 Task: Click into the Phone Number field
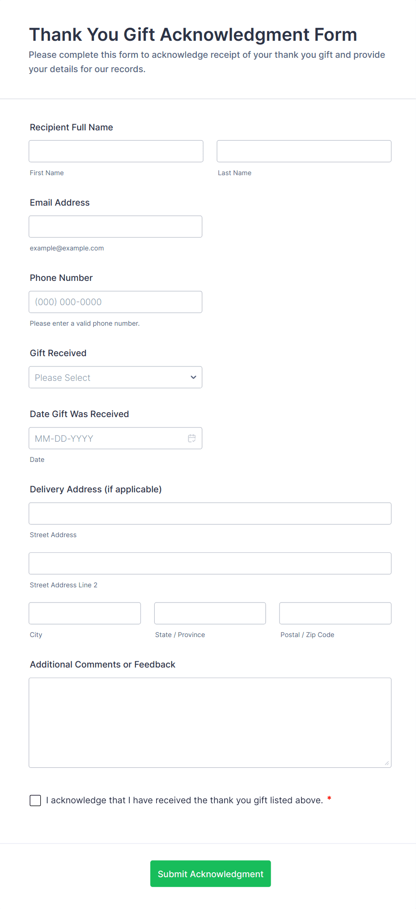point(115,302)
